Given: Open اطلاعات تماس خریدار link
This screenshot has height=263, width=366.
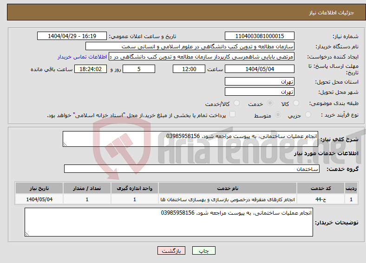Looking at the screenshot, I should click(x=82, y=57).
